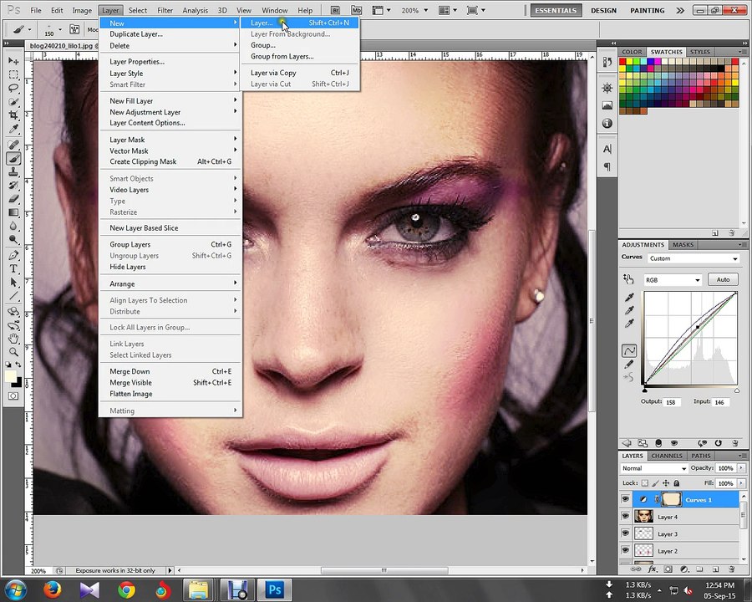This screenshot has width=752, height=602.
Task: Hide Layer 3 using its eye icon
Action: [625, 533]
